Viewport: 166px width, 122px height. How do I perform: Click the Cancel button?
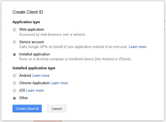57,109
